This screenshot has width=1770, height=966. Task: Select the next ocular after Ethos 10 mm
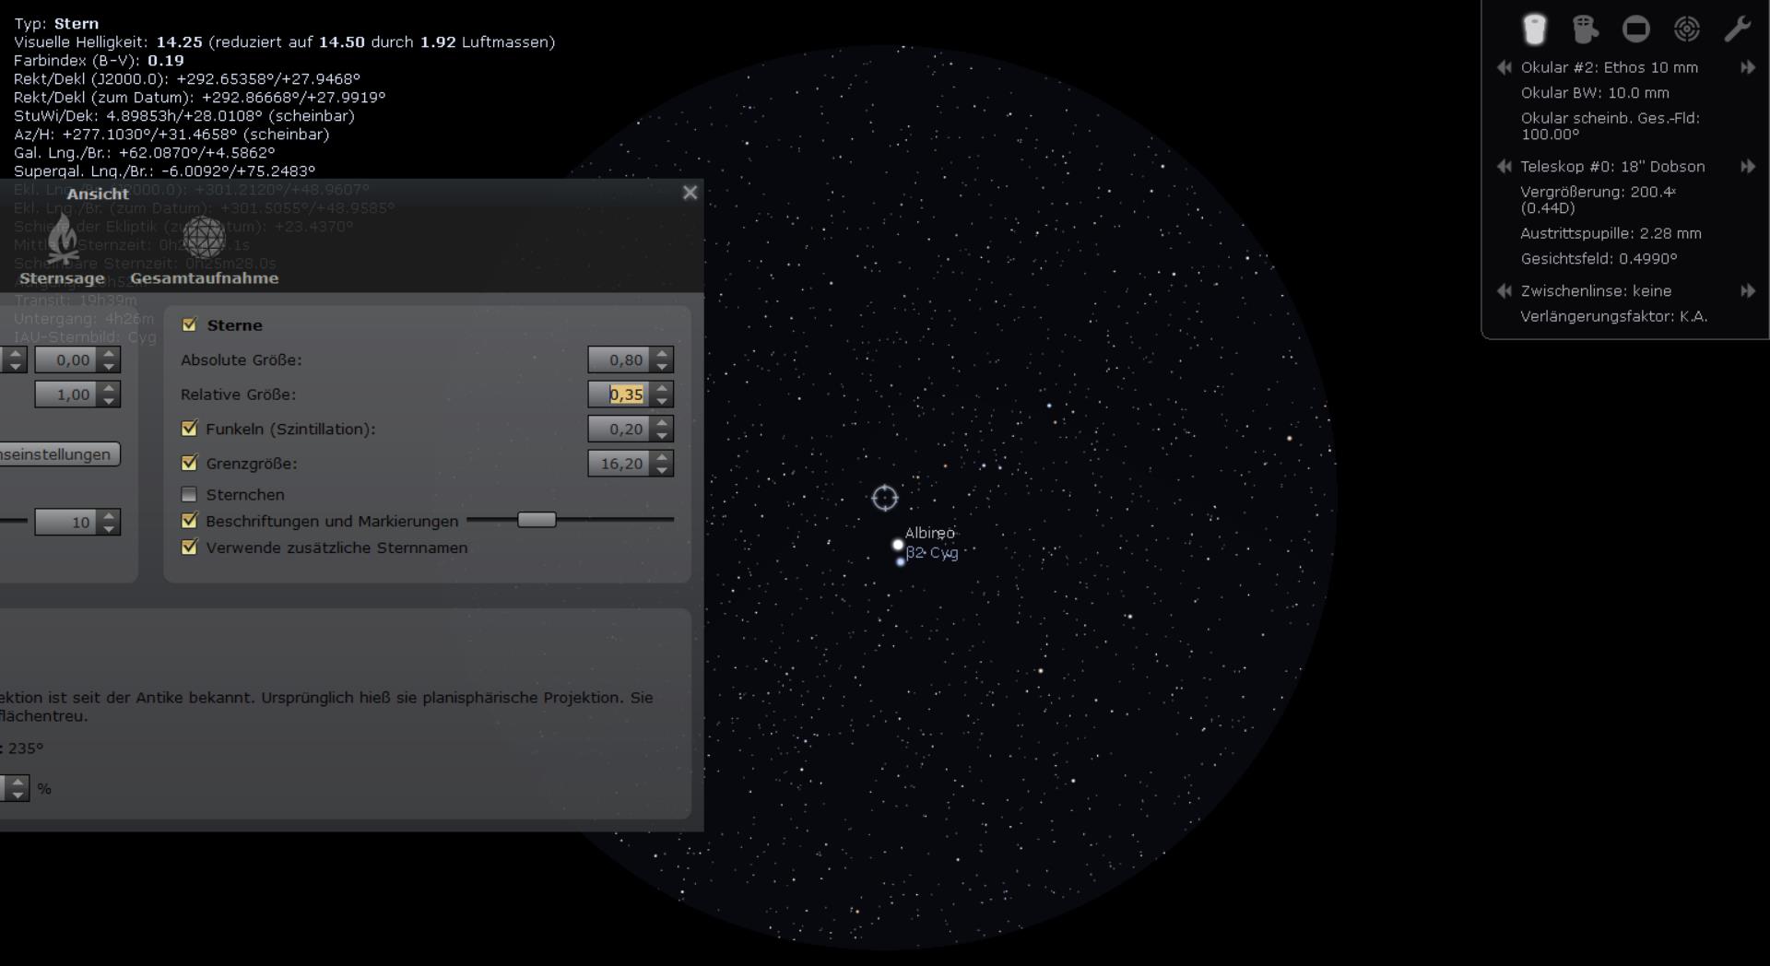pos(1747,67)
